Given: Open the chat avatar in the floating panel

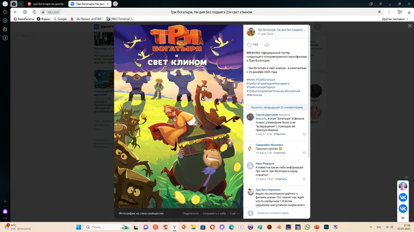Looking at the screenshot, I should point(403,186).
